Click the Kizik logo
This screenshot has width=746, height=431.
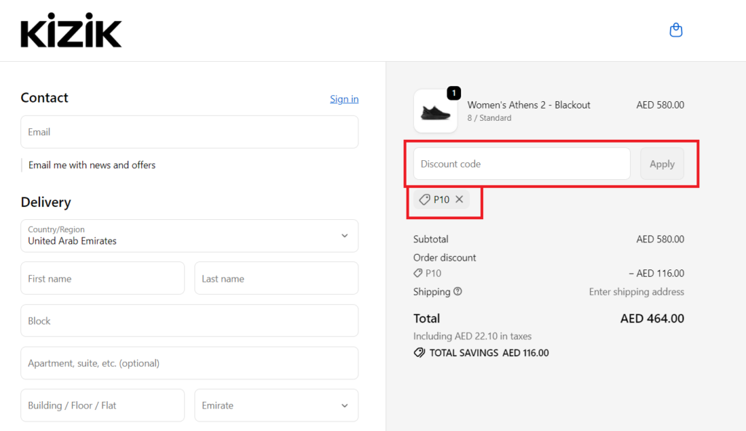(x=71, y=30)
